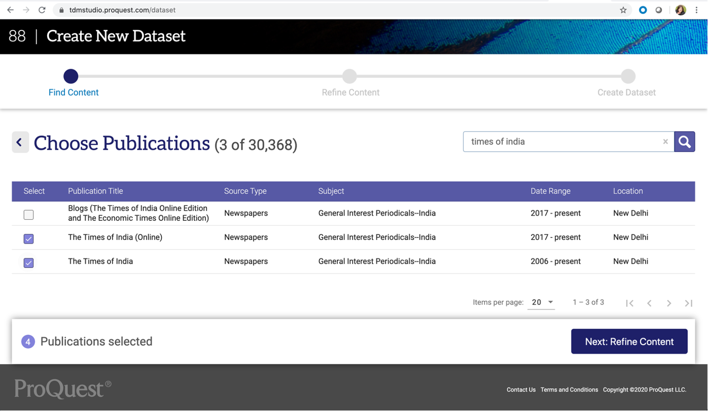Check the Blogs Times of India checkbox
Viewport: 708px width, 411px height.
[29, 215]
